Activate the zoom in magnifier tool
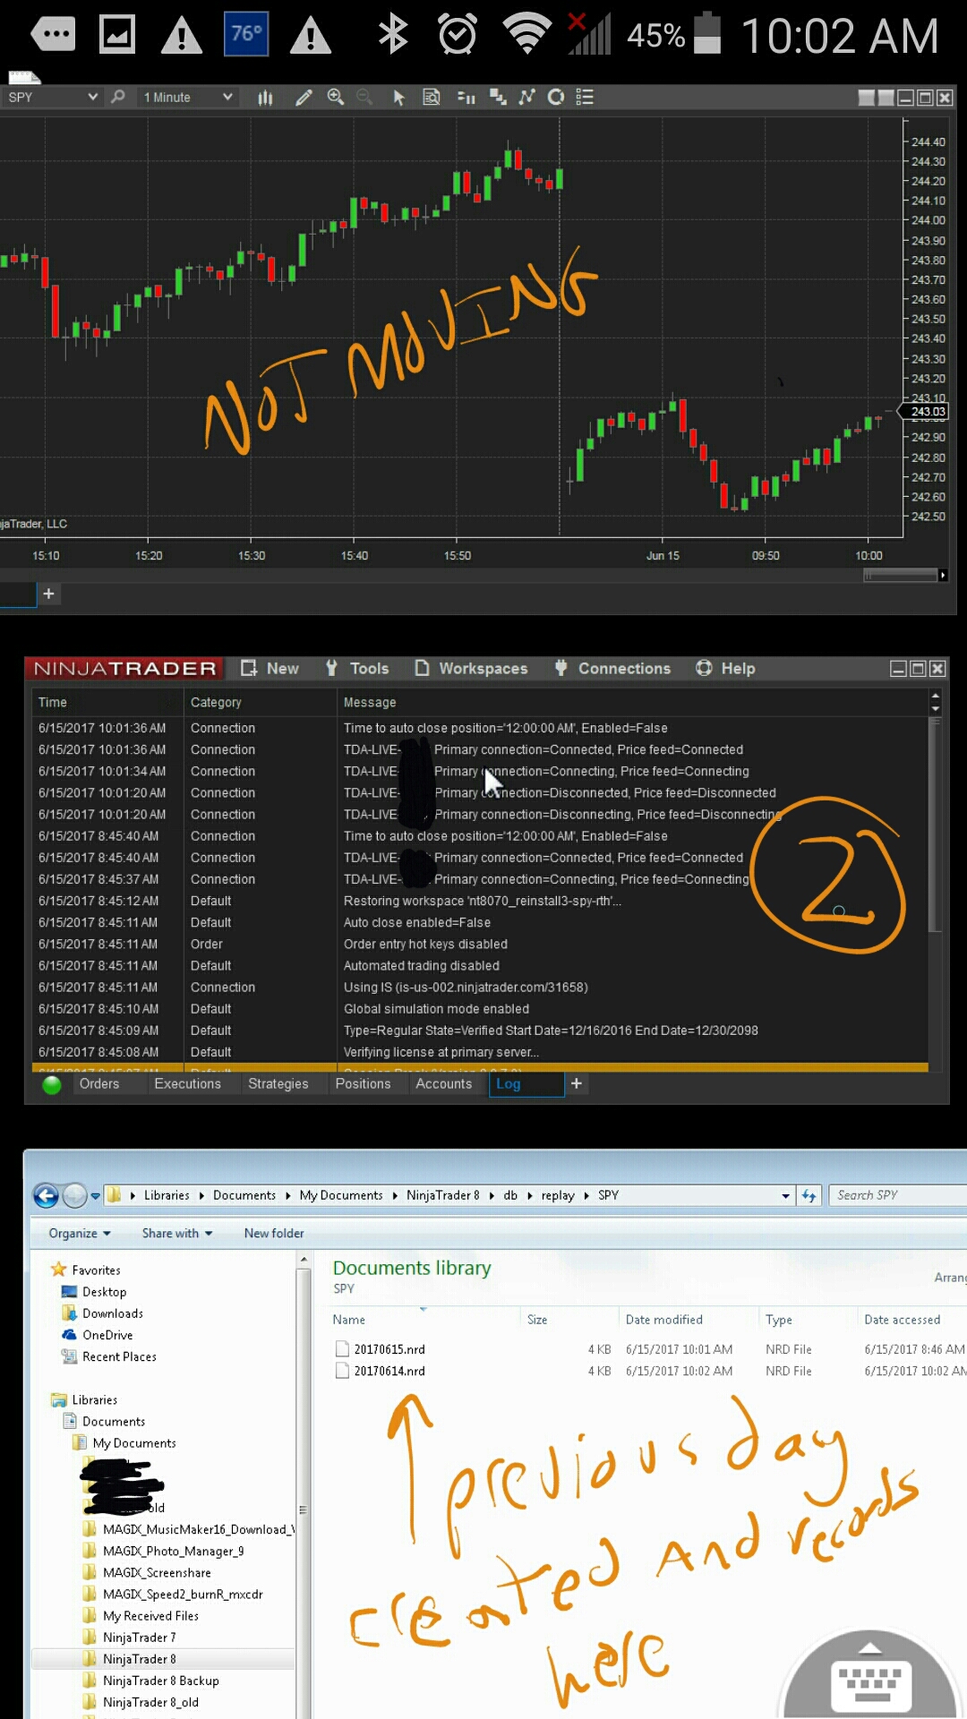Viewport: 967px width, 1719px height. pos(336,97)
